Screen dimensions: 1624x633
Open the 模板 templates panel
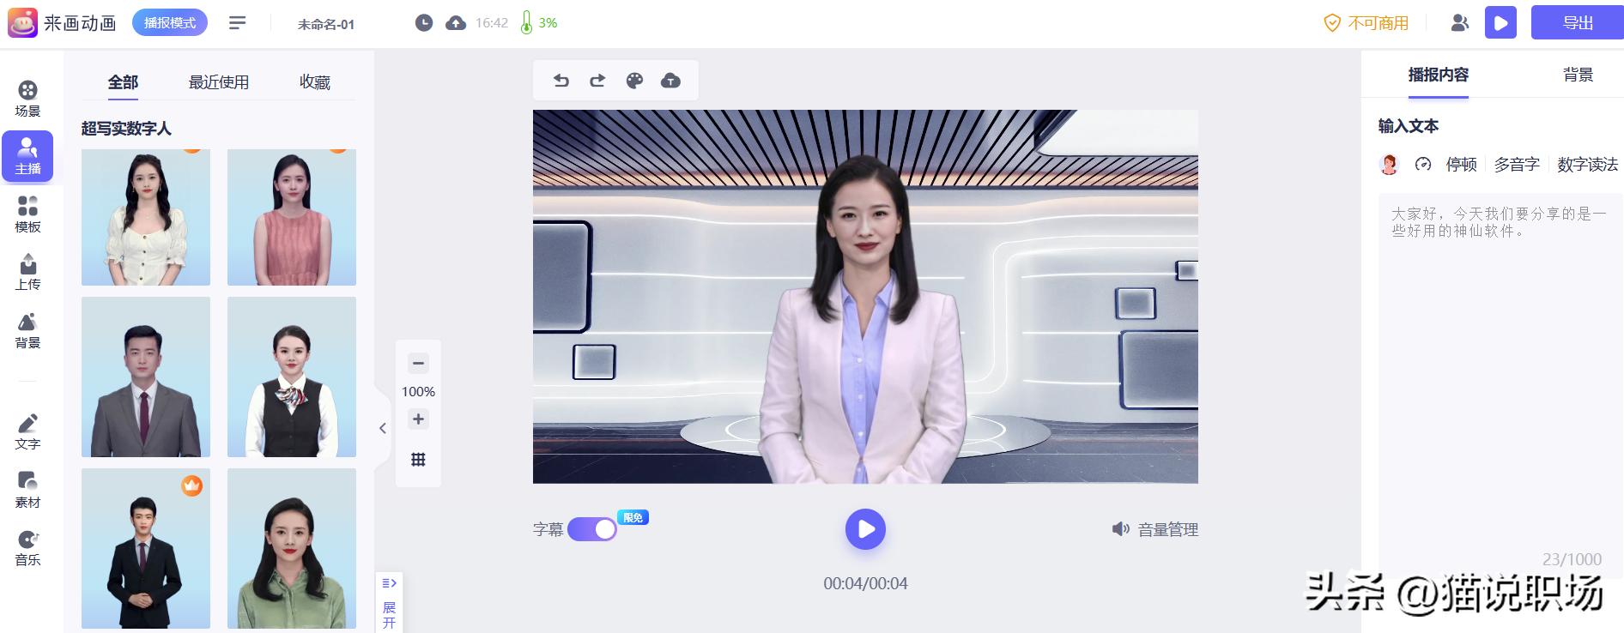(27, 214)
